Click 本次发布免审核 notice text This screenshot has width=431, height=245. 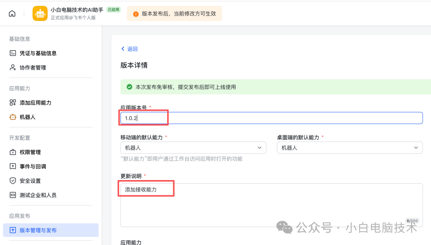tap(186, 87)
